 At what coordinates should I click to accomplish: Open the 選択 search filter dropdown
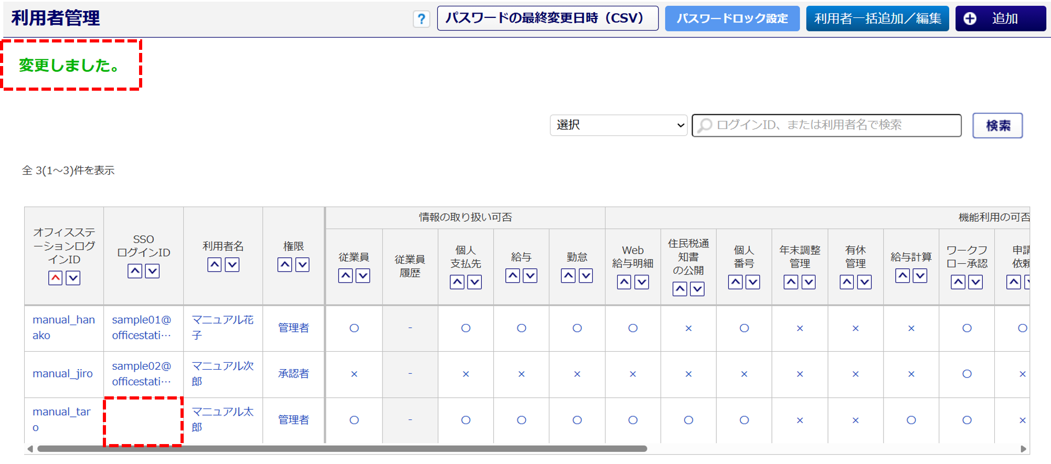[x=618, y=125]
